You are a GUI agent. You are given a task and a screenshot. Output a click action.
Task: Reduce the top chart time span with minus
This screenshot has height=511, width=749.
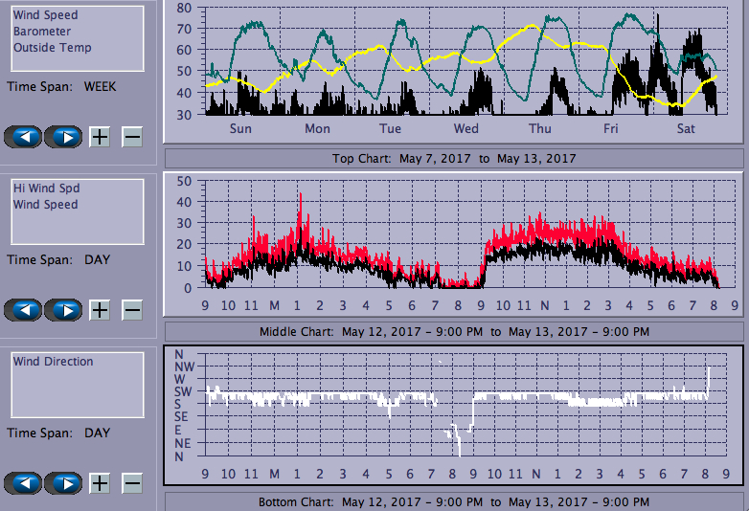tap(132, 137)
